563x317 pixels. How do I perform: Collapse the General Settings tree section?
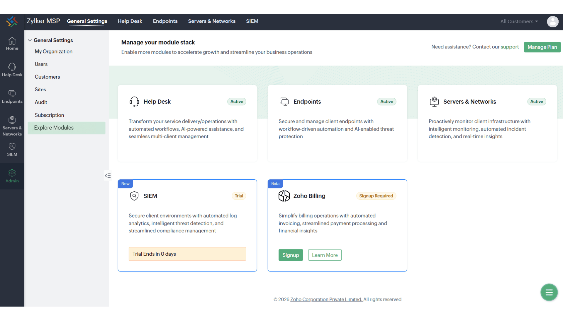(30, 40)
